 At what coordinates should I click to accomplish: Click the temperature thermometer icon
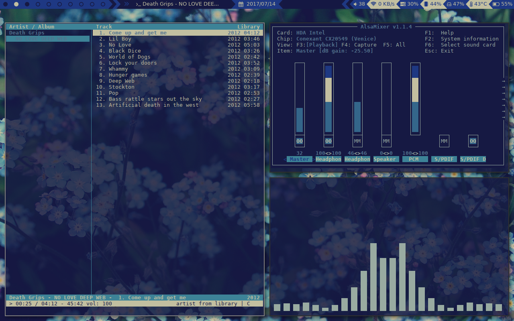tap(471, 4)
